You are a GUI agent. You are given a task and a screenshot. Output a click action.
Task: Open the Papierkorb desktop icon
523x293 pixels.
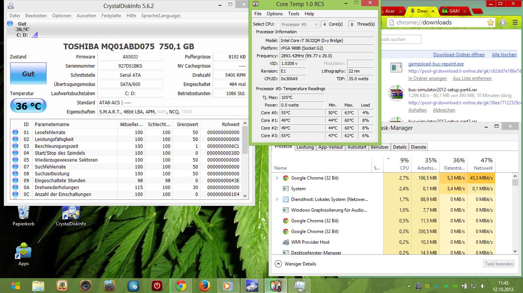[23, 216]
